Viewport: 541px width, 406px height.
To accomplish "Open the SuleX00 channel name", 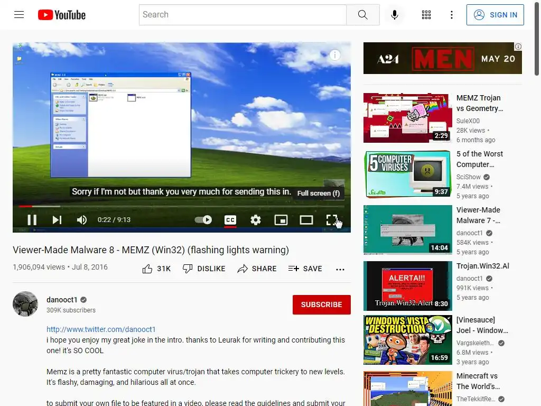I will point(468,121).
